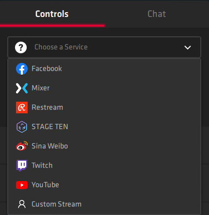Click the Twitch logo icon

pos(22,166)
